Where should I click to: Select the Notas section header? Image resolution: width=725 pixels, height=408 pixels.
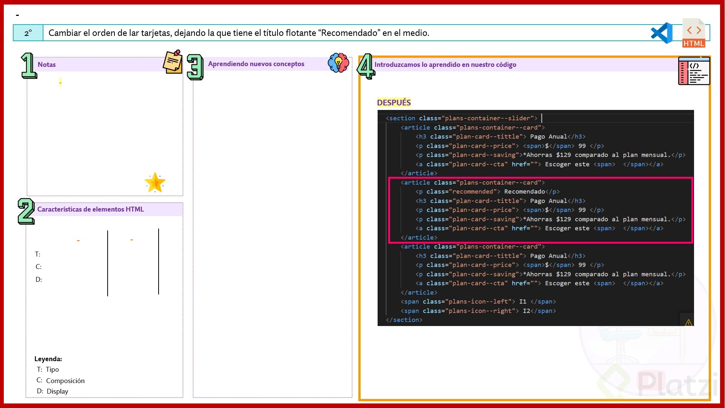[47, 65]
